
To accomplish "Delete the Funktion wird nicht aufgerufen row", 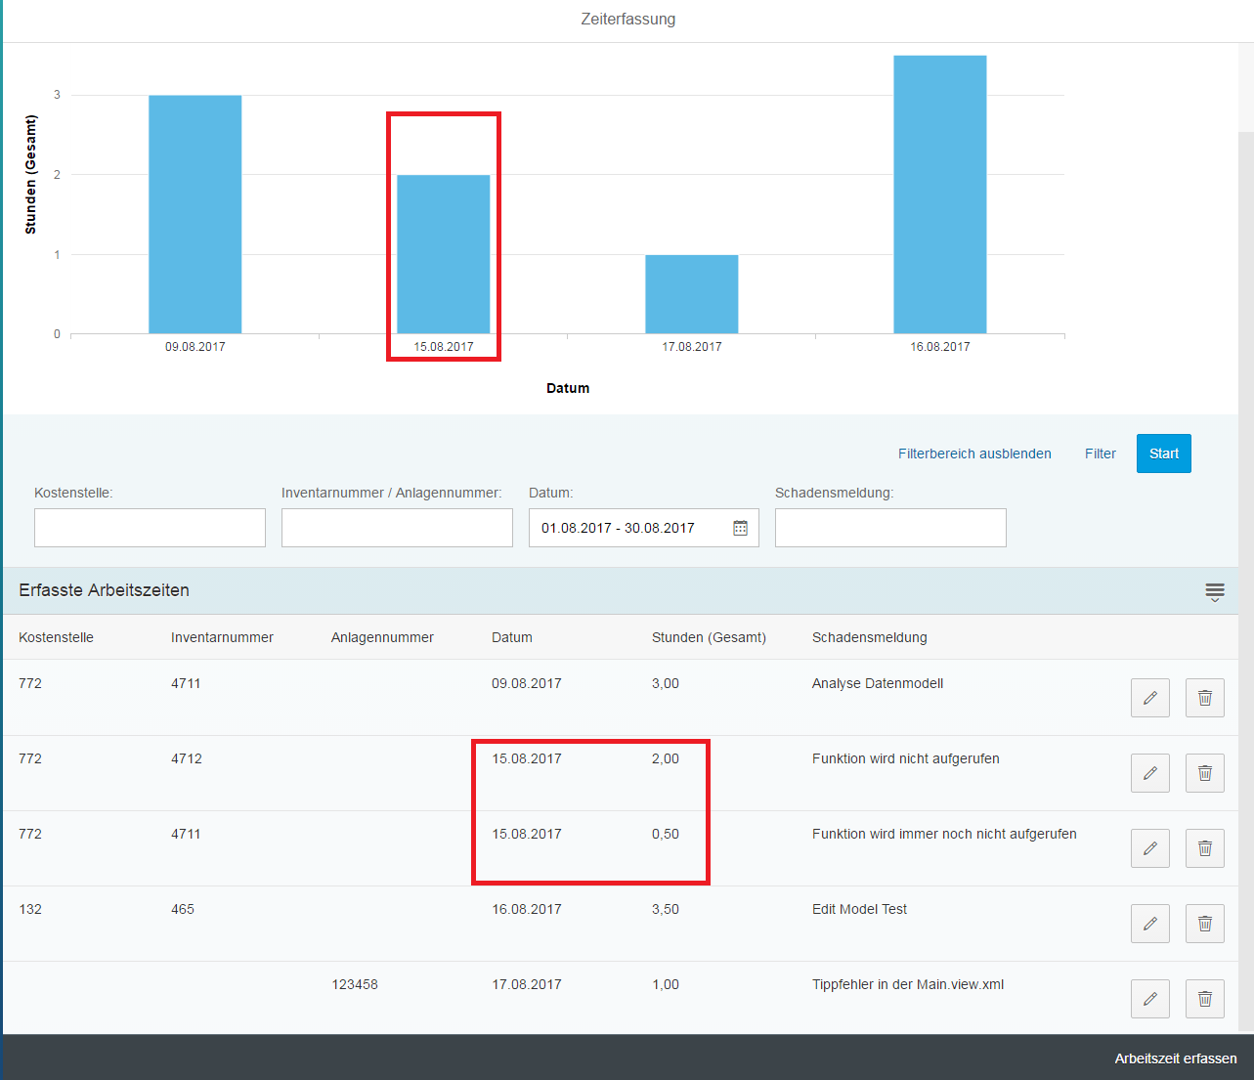I will click(1205, 773).
